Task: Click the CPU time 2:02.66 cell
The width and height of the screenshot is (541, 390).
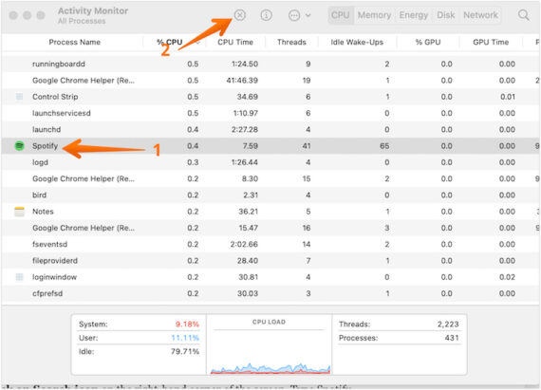Action: pyautogui.click(x=244, y=244)
